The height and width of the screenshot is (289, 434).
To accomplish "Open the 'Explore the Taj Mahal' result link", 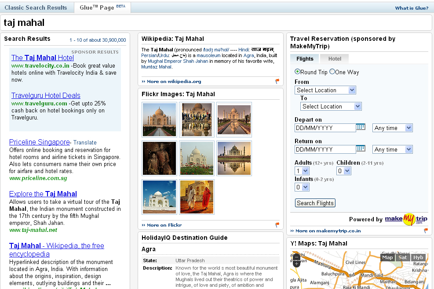I will (x=43, y=194).
